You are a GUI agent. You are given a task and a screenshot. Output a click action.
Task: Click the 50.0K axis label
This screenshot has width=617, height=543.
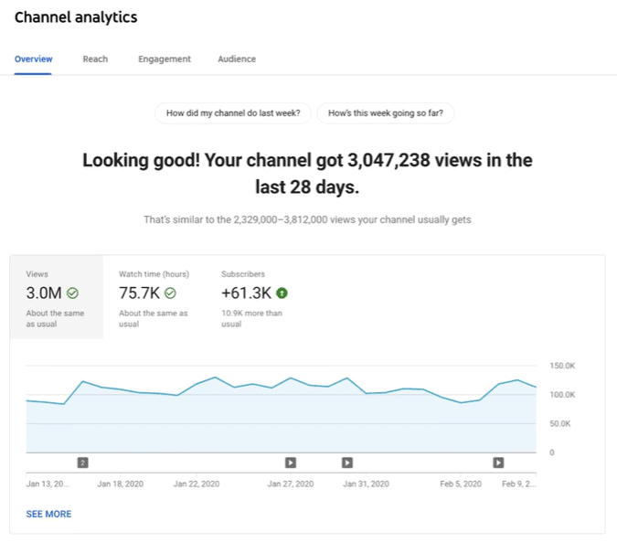[x=560, y=424]
